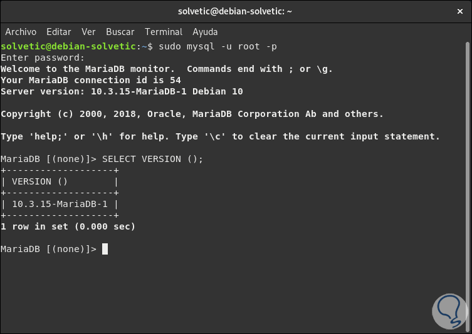
Task: Open the Archivo menu
Action: (21, 31)
